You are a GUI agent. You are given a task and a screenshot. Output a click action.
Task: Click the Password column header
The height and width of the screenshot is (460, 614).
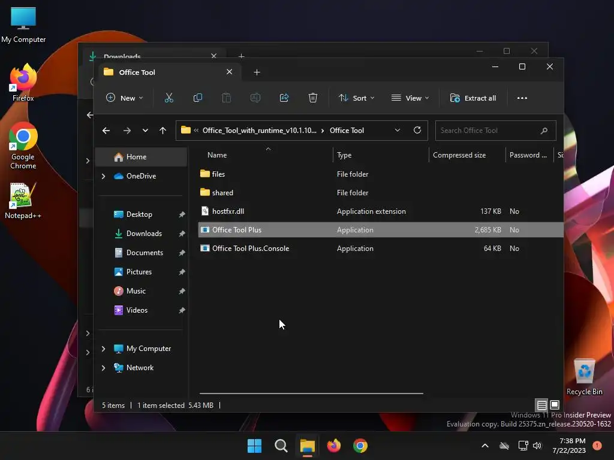528,155
